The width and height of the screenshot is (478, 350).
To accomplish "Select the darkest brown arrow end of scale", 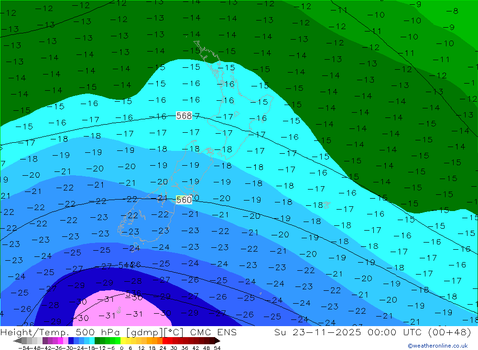I will (217, 341).
